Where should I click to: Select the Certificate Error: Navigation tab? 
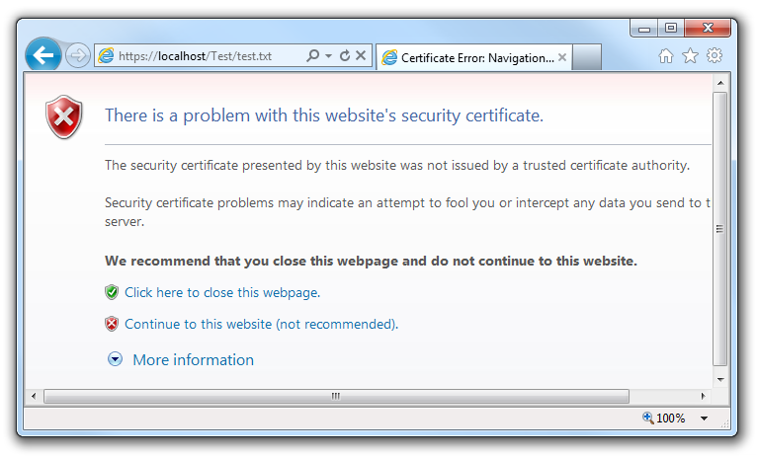[x=469, y=57]
